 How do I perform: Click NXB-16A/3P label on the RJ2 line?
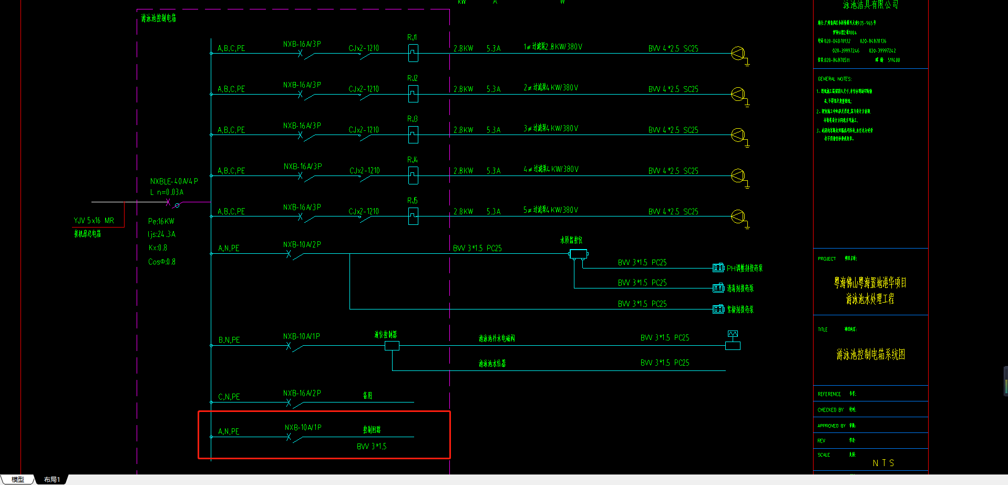tap(302, 85)
